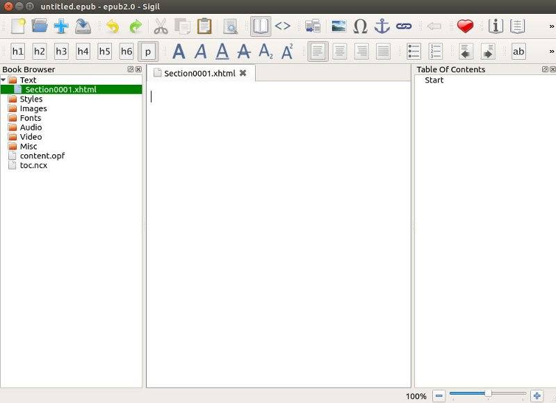Screen dimensions: 556x403
Task: Enable center text alignment
Action: tap(340, 51)
